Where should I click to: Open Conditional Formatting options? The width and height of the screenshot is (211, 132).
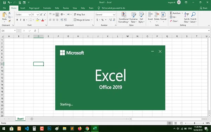123,18
